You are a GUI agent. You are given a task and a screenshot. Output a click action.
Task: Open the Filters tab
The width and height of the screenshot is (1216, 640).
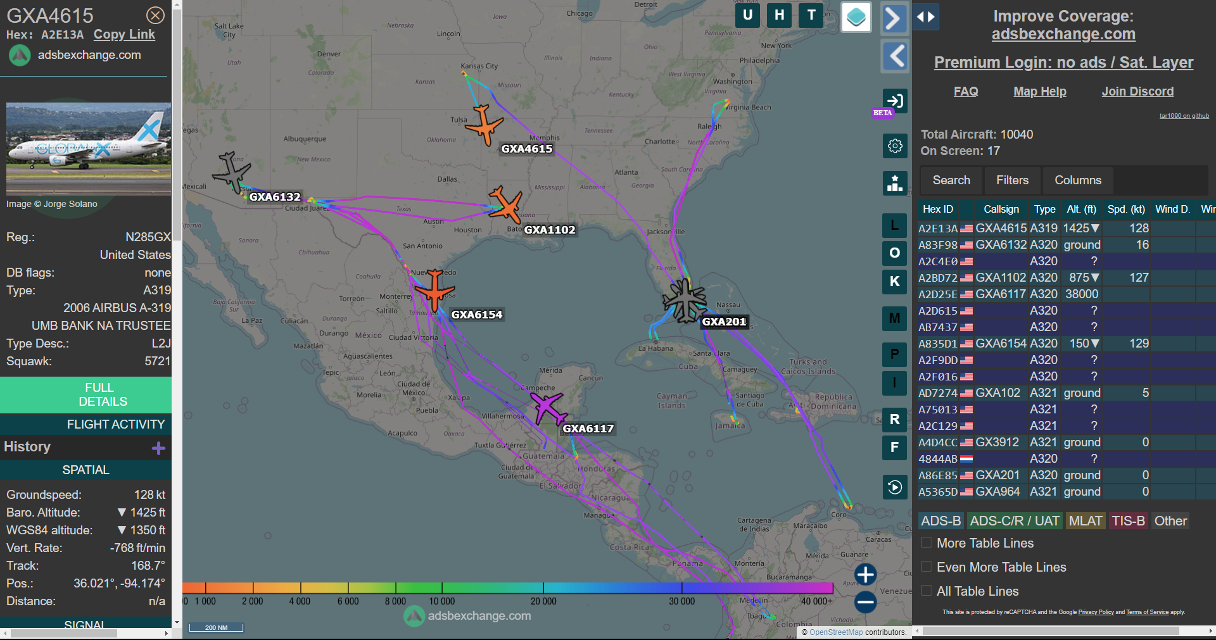pyautogui.click(x=1012, y=180)
